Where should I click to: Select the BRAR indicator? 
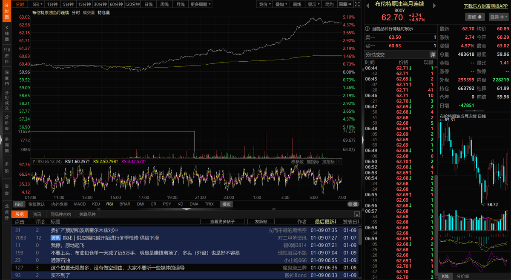[125, 204]
